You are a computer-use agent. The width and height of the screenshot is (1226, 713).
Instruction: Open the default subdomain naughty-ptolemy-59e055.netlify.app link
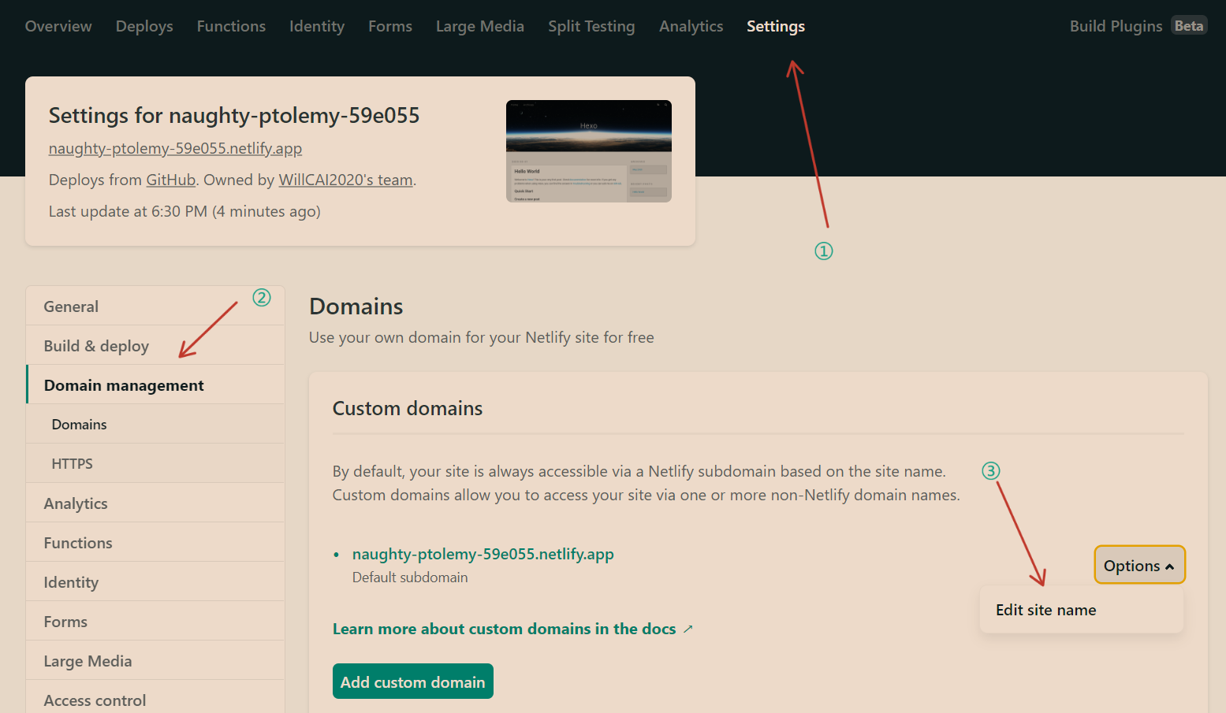(483, 554)
